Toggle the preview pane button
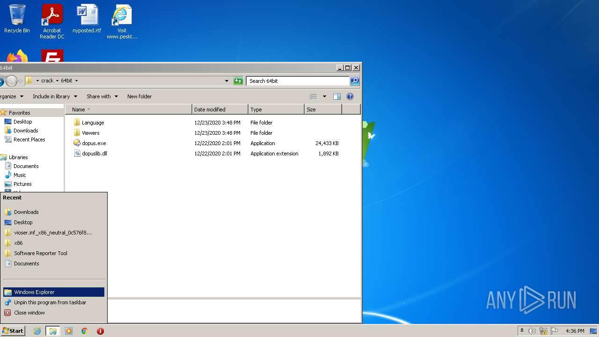Viewport: 599px width, 337px height. coord(336,96)
